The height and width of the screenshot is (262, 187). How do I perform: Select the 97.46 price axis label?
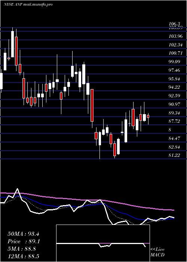click(x=174, y=70)
